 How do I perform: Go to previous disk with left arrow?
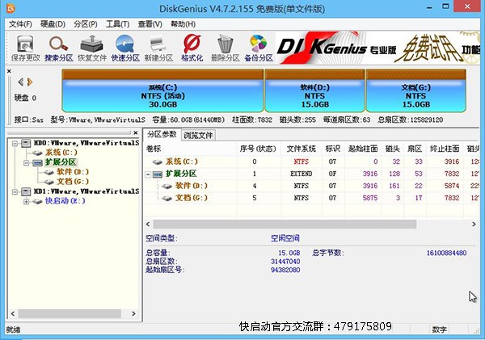coord(20,82)
